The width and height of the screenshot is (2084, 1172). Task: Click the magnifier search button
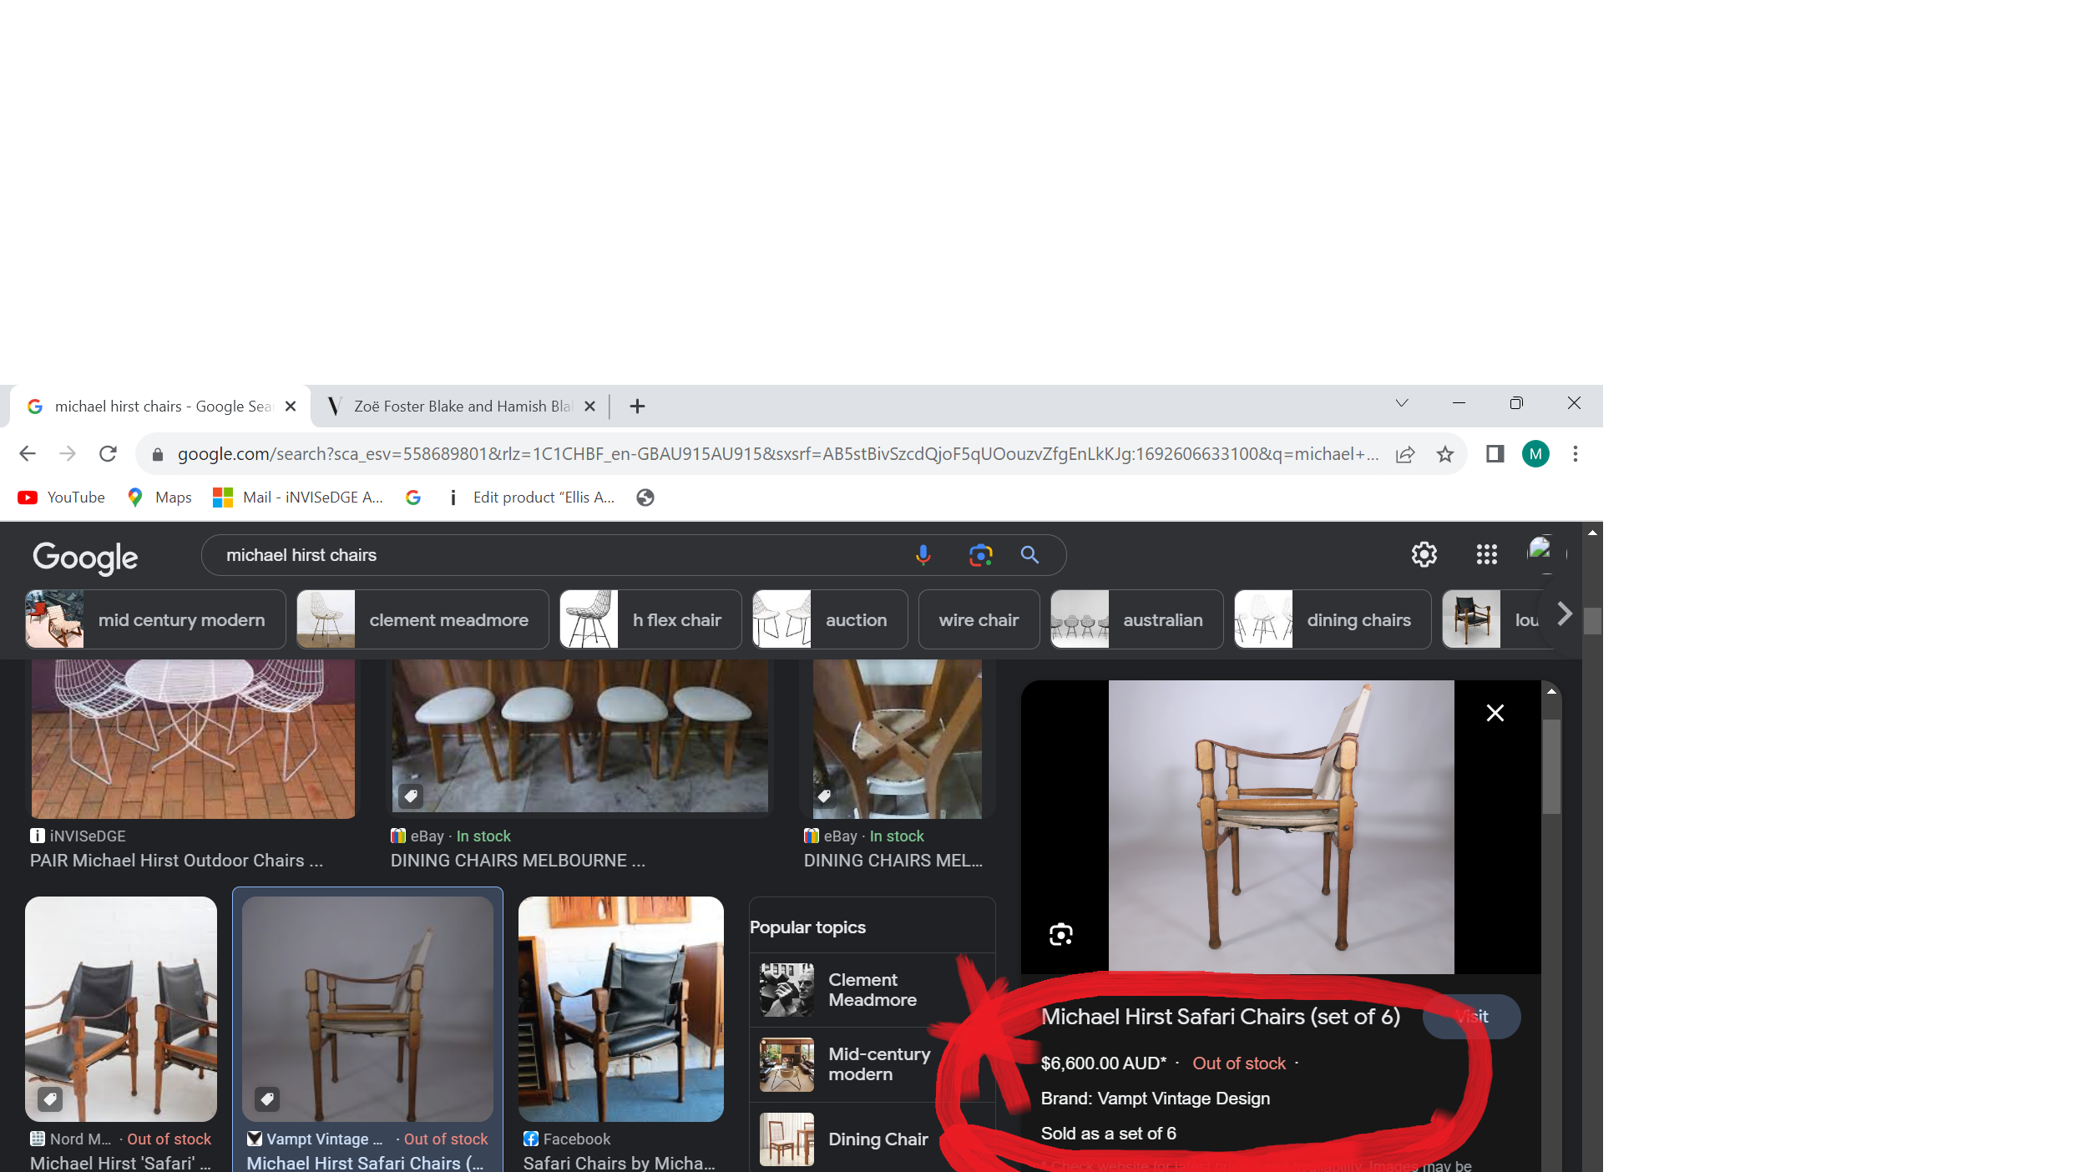[x=1029, y=555]
